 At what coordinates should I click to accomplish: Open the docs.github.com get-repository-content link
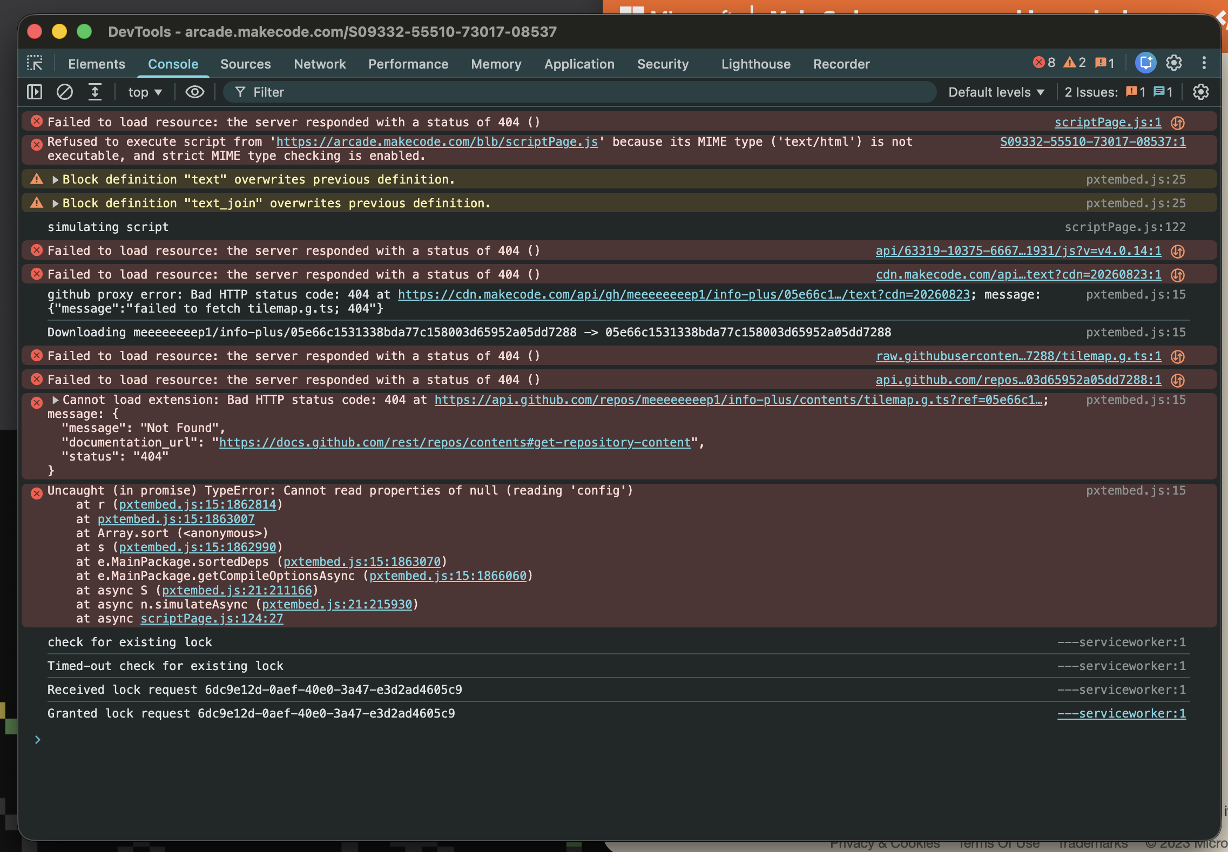coord(455,443)
